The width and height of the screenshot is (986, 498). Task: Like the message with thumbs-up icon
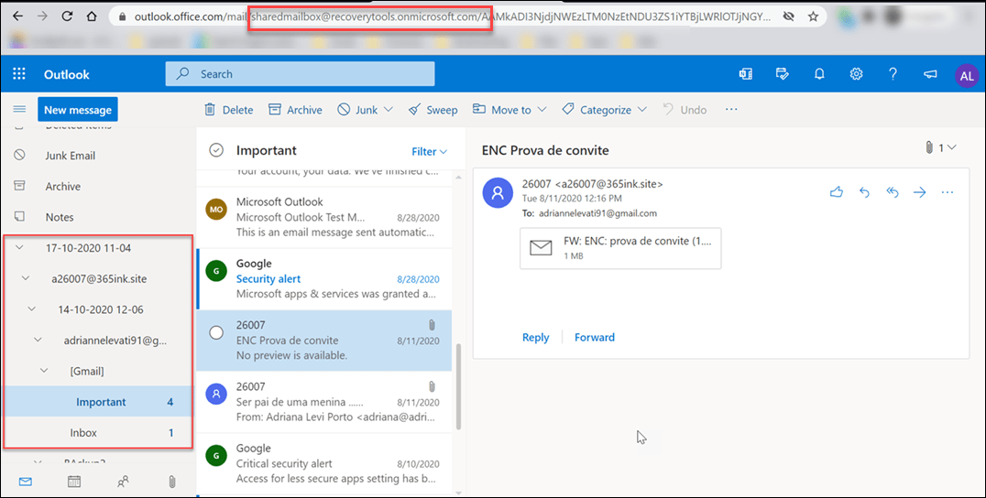(x=836, y=192)
